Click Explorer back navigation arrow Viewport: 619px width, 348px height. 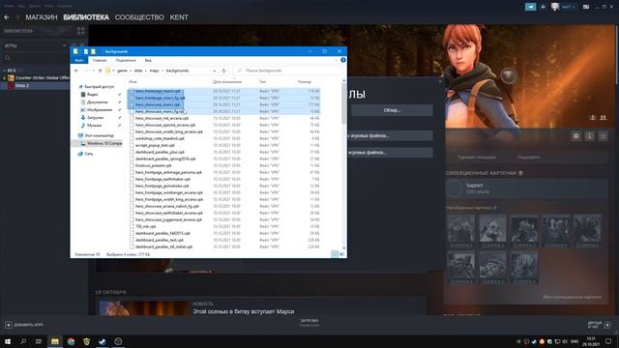pyautogui.click(x=76, y=71)
